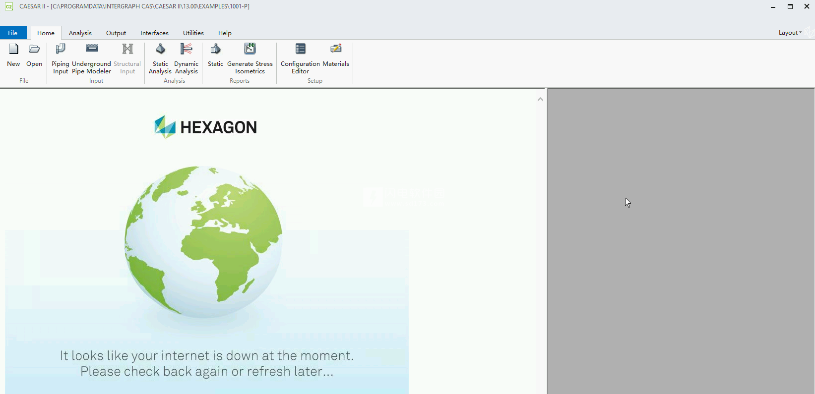This screenshot has height=394, width=815.
Task: Click the Hexagon logo
Action: 205,127
